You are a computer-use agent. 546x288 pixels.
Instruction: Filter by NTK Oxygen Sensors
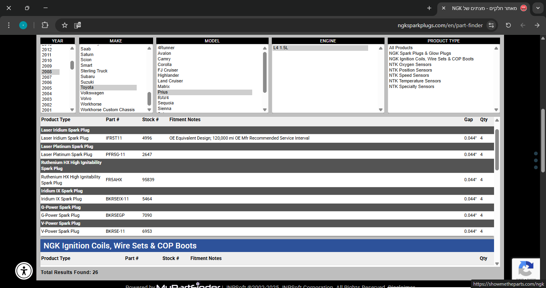[x=410, y=64]
